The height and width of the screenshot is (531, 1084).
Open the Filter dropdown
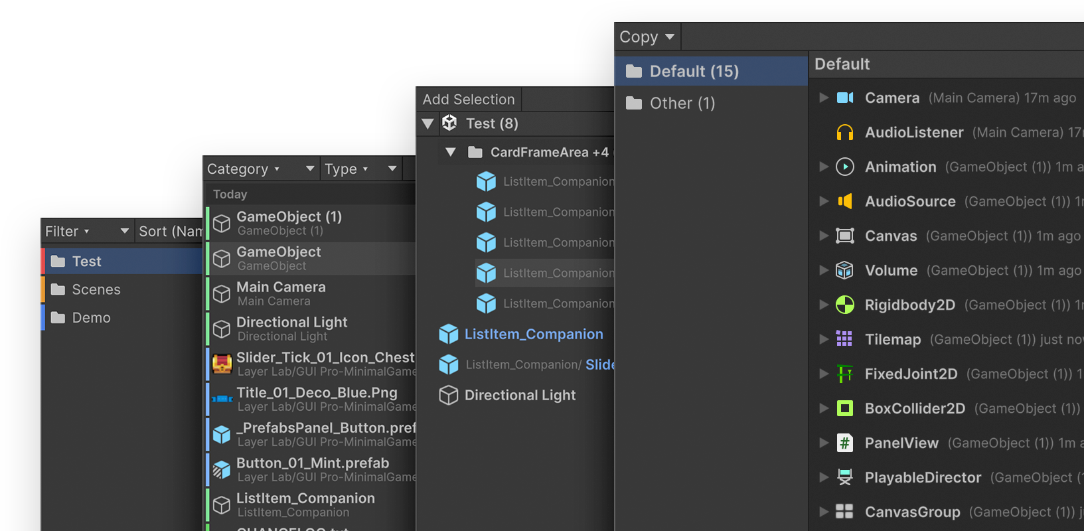pos(87,231)
